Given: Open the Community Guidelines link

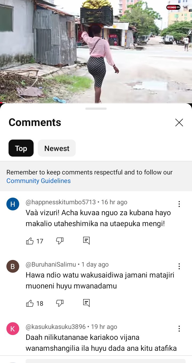Looking at the screenshot, I should click(38, 181).
